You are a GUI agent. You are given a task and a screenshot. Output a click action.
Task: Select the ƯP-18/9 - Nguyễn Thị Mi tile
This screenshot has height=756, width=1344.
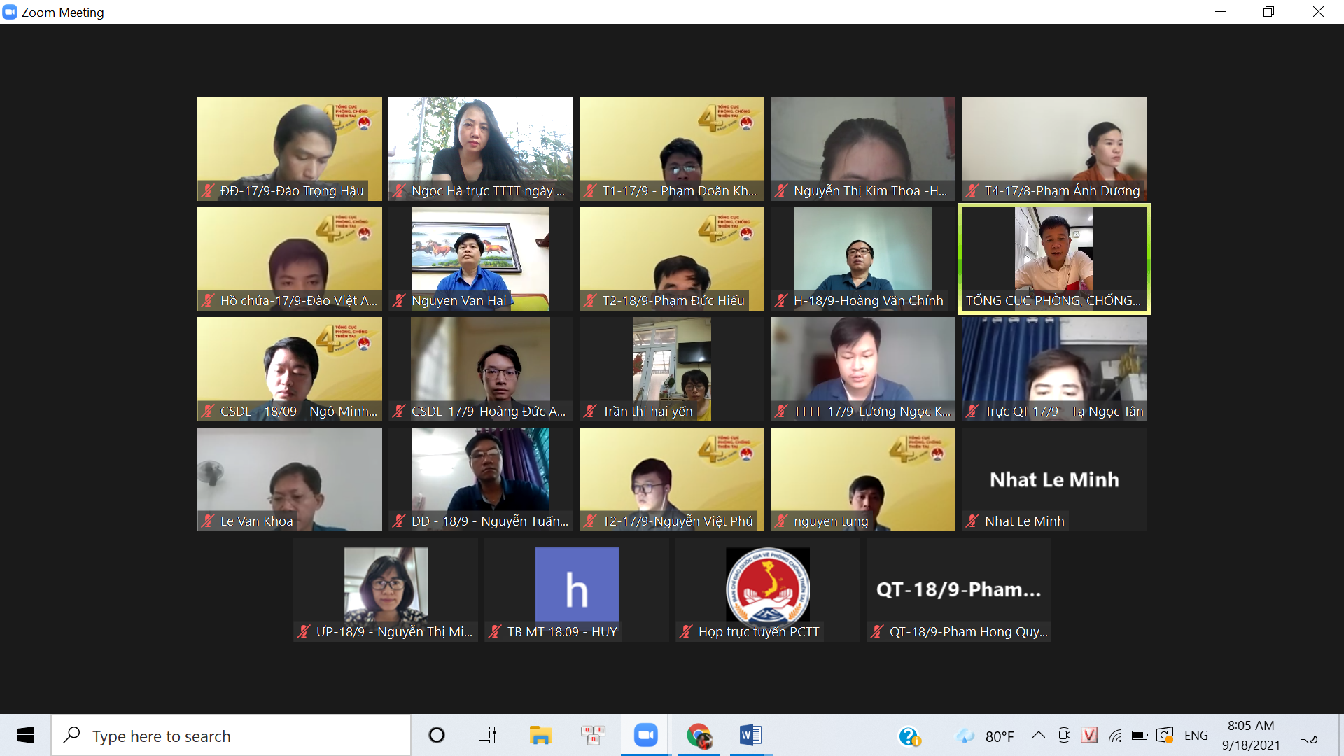(x=386, y=590)
